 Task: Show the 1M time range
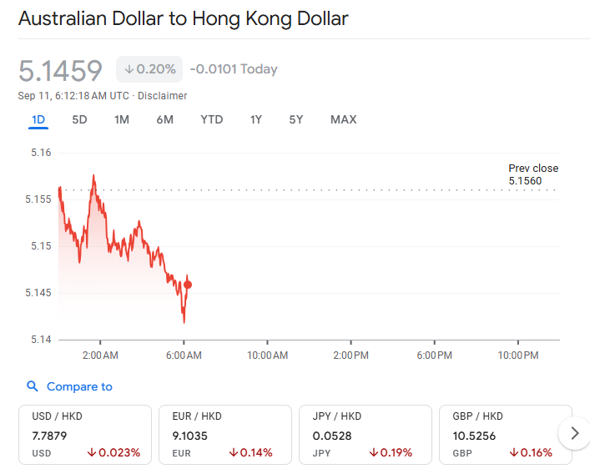pos(122,119)
